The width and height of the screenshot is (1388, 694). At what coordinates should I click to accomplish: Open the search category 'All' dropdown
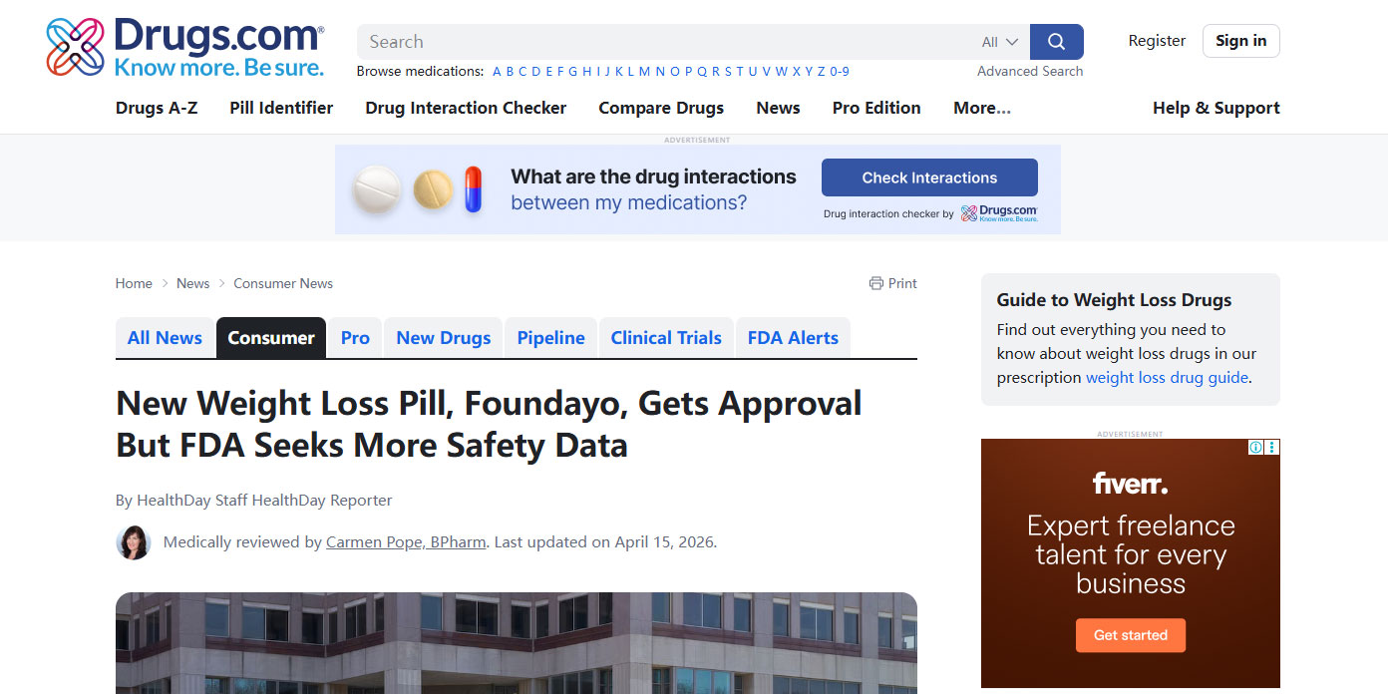tap(999, 42)
